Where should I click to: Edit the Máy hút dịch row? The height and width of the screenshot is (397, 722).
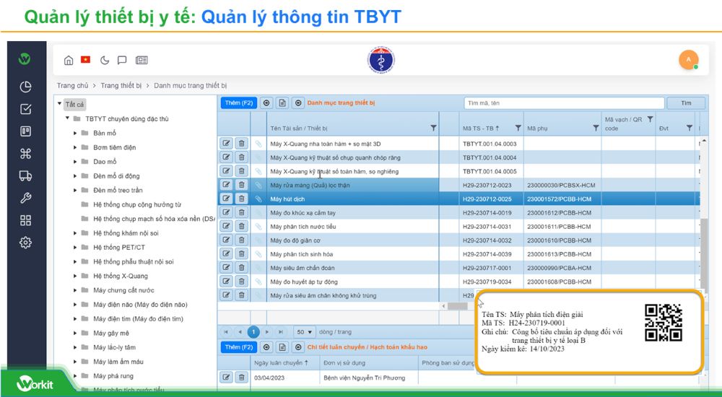226,198
